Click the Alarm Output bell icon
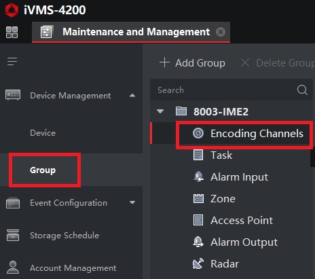The width and height of the screenshot is (315, 279). tap(198, 242)
